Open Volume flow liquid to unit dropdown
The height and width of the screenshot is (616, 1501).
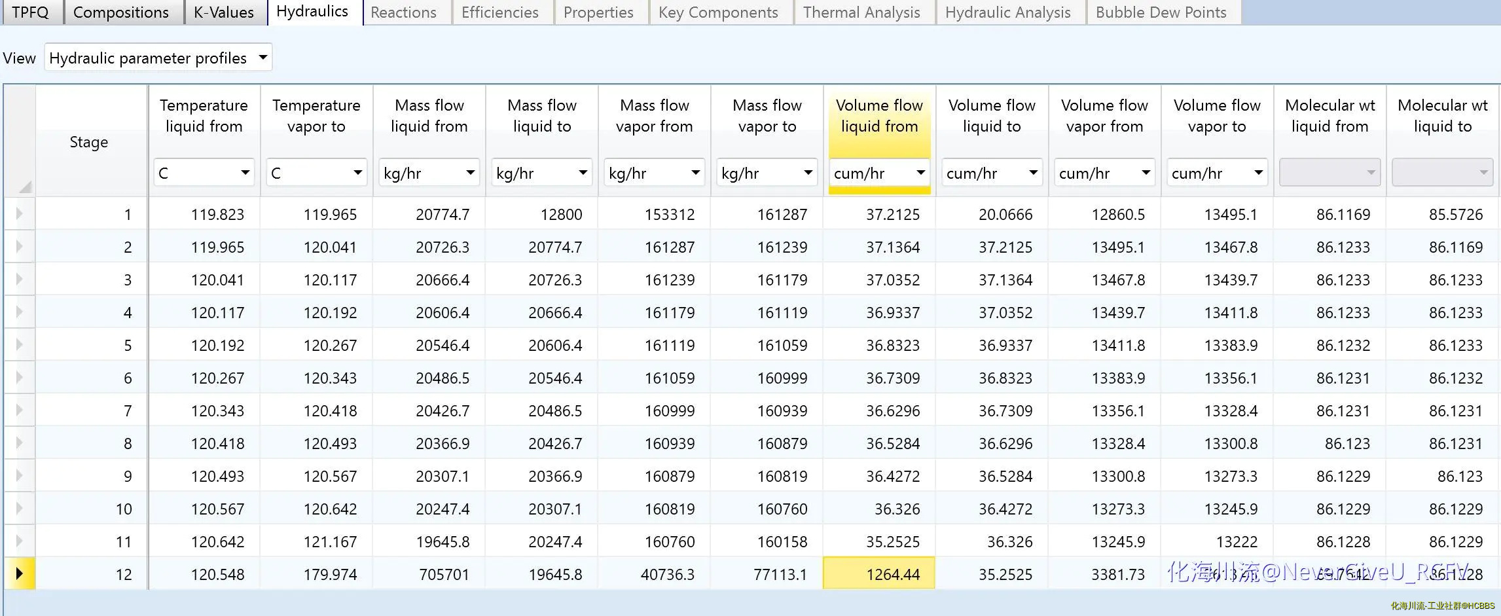(x=992, y=173)
